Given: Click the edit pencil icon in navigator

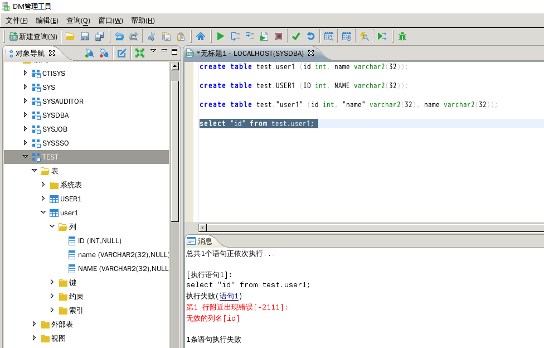Looking at the screenshot, I should pyautogui.click(x=122, y=53).
